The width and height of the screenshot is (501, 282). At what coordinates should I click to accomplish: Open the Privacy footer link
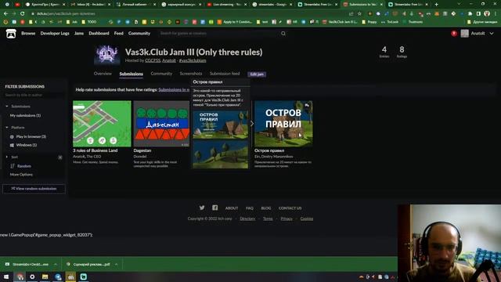tap(287, 219)
